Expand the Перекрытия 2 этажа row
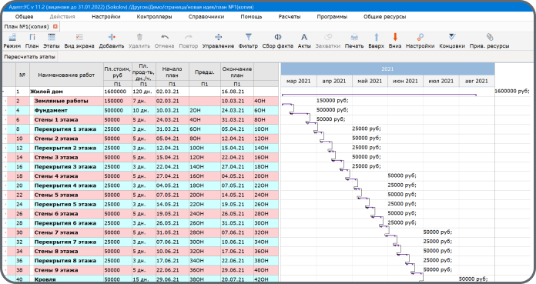Screen dimensions: 536x284 [x=5, y=148]
